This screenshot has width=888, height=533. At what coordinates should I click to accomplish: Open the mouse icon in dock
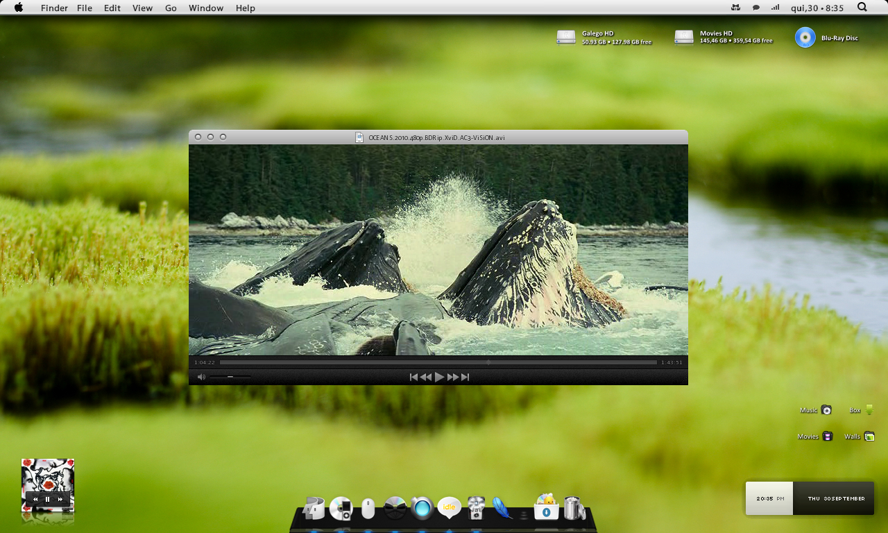pyautogui.click(x=368, y=509)
